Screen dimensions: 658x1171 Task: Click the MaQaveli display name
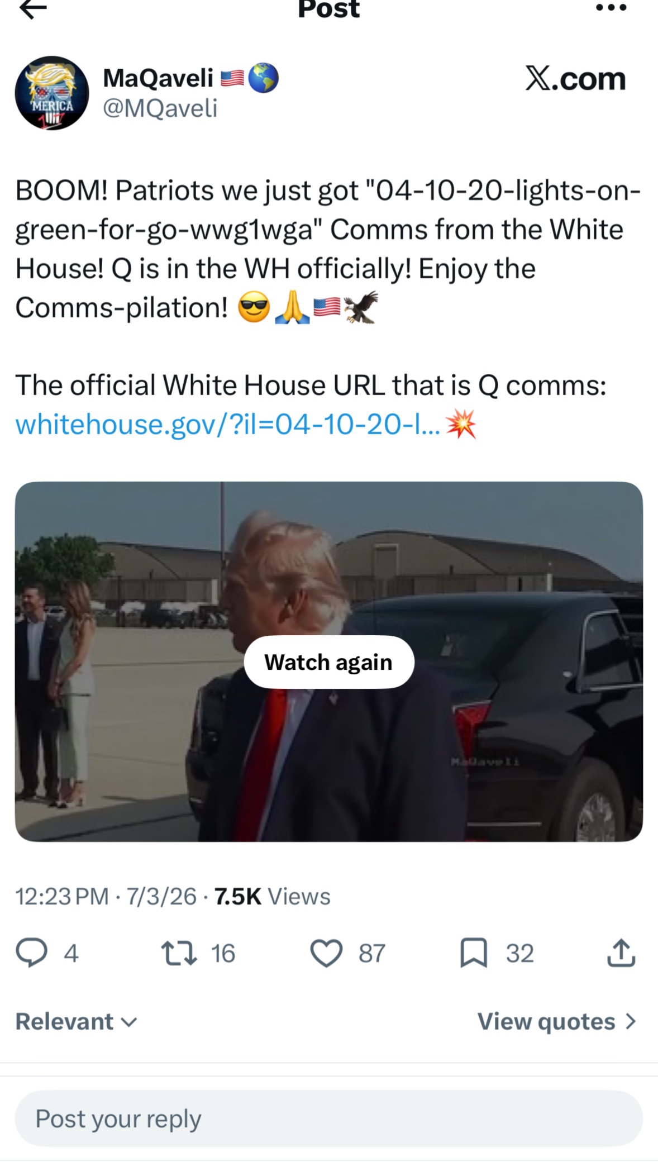(158, 78)
